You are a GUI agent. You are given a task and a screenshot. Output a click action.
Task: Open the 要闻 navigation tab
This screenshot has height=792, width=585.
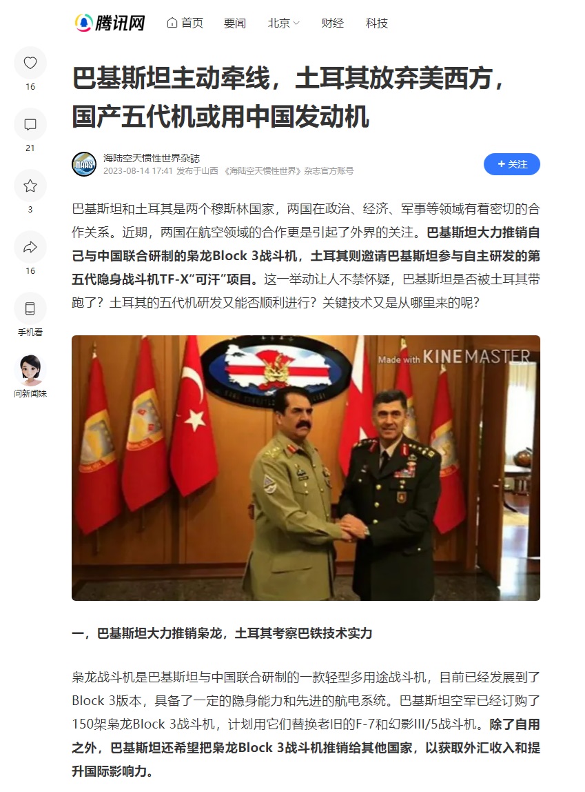coord(234,23)
